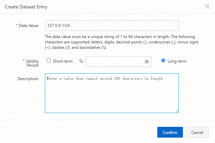Confirm the dataset entry creation
This screenshot has height=143, width=215.
170,132
